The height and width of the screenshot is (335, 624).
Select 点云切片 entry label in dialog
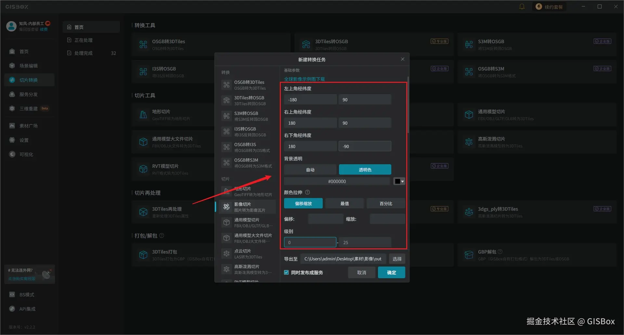point(242,251)
